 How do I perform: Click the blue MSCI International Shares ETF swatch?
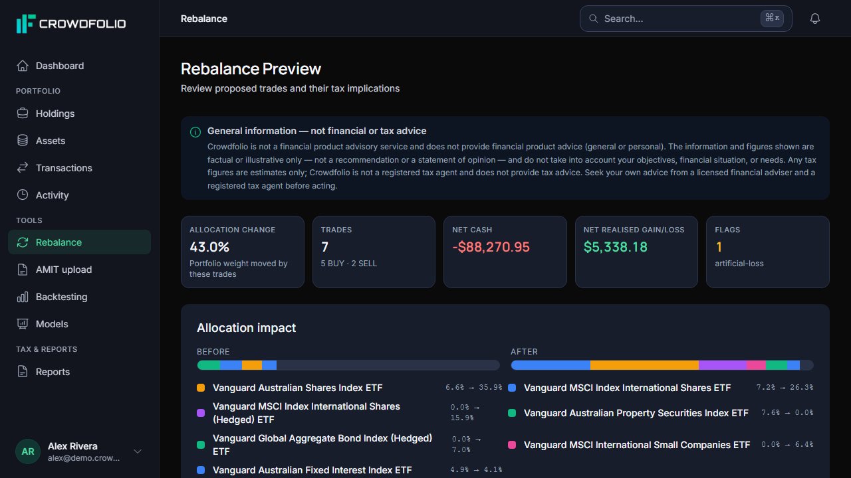point(512,388)
